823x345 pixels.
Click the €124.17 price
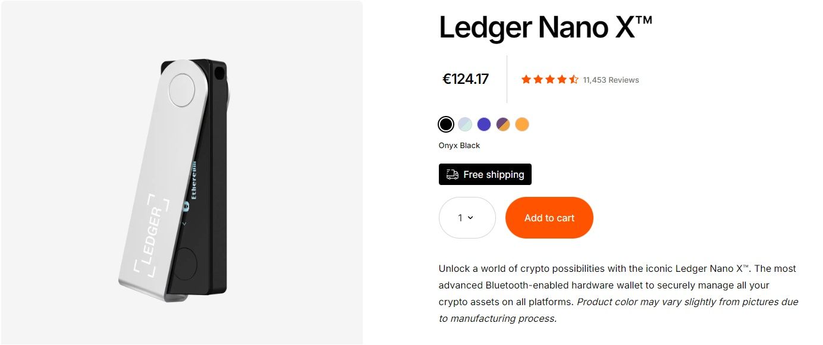(x=466, y=79)
